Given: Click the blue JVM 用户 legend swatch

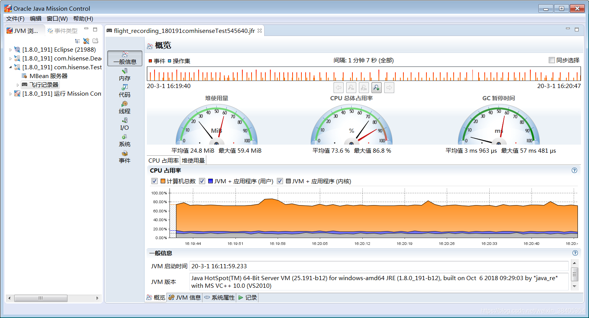Looking at the screenshot, I should pyautogui.click(x=211, y=181).
